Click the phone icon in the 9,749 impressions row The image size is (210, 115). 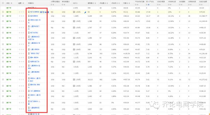tap(29, 53)
